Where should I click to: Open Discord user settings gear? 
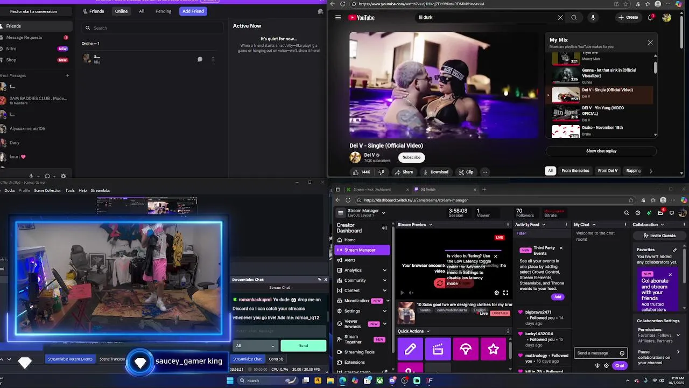64,176
